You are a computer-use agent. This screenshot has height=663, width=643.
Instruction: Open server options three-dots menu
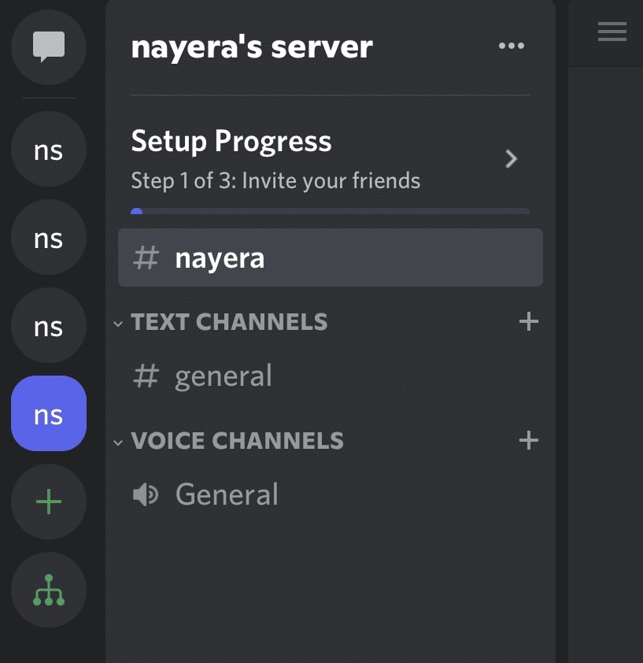click(511, 46)
